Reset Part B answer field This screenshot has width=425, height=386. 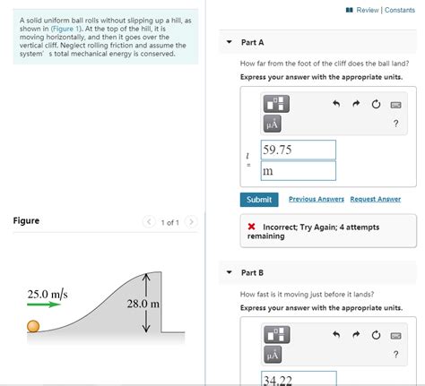click(376, 335)
